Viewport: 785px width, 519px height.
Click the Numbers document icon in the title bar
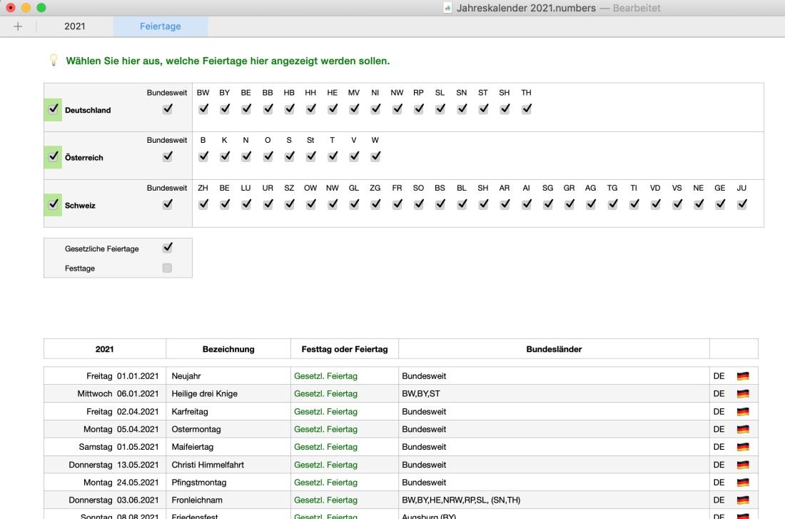[447, 7]
